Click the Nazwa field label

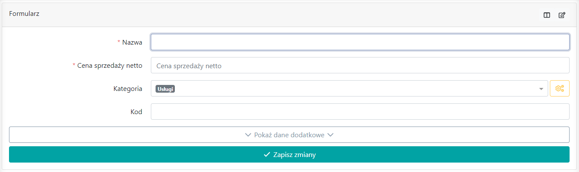click(x=132, y=42)
